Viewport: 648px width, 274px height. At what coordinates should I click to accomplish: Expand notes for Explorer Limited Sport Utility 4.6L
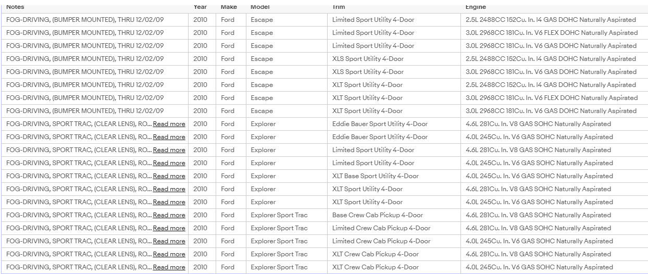pos(169,150)
